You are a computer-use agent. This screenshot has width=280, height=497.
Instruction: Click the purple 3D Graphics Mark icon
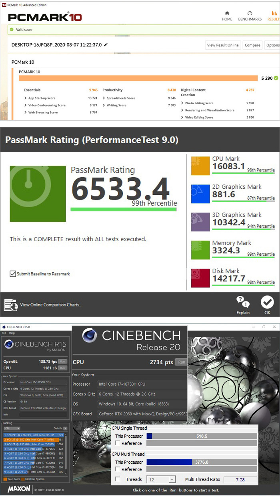200,222
